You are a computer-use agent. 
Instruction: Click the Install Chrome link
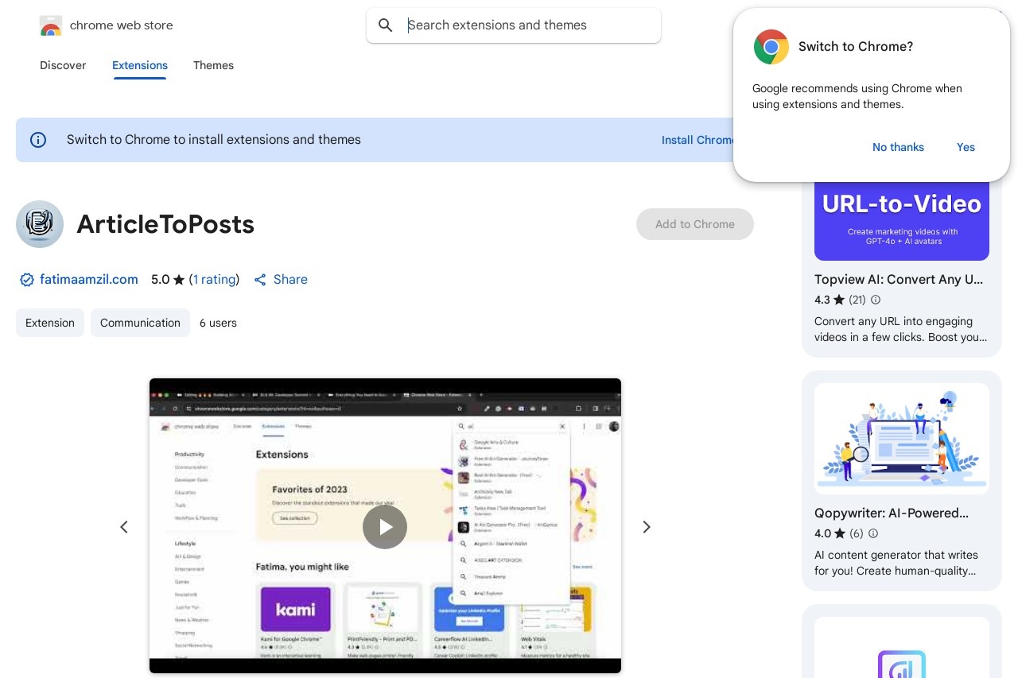(x=698, y=140)
